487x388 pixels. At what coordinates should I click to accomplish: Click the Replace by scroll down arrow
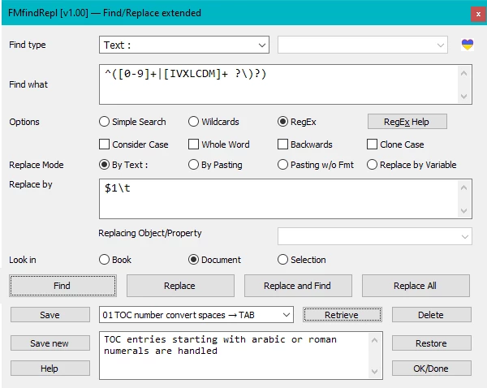[464, 210]
